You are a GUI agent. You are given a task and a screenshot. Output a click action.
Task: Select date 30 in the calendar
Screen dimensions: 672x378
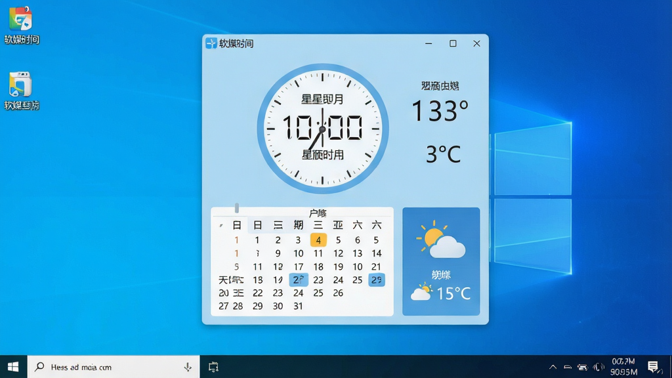click(278, 306)
